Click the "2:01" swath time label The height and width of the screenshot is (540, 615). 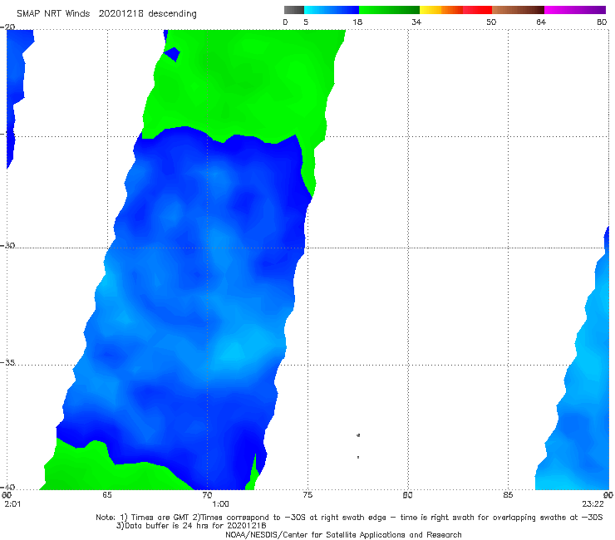[12, 504]
